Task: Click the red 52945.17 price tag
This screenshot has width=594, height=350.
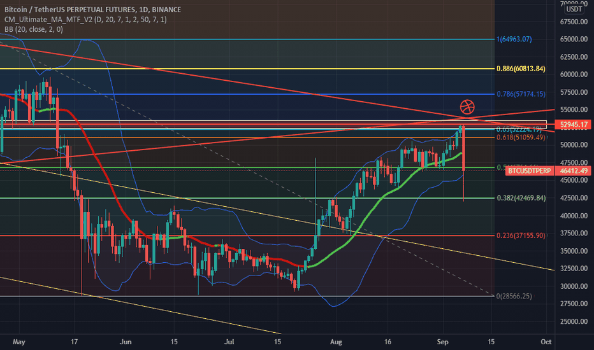Action: pyautogui.click(x=574, y=125)
